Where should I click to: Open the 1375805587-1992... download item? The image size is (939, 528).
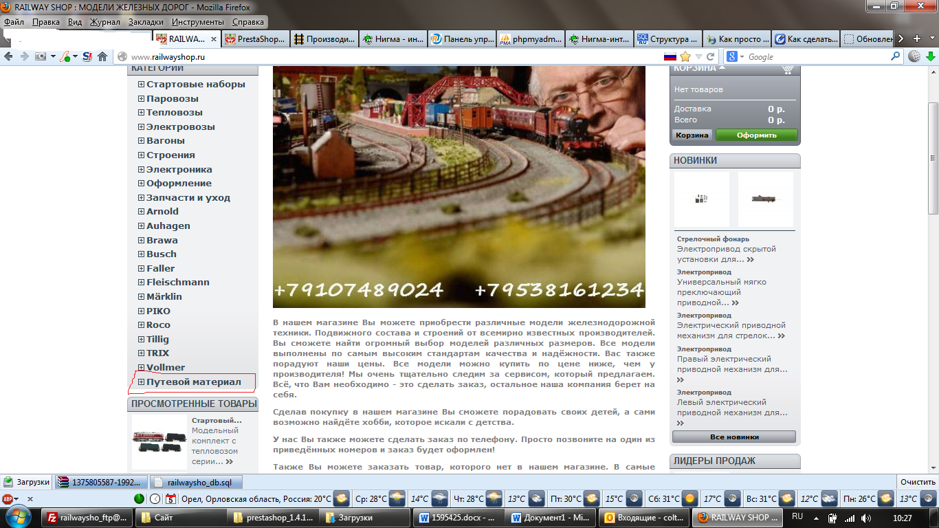(x=102, y=482)
